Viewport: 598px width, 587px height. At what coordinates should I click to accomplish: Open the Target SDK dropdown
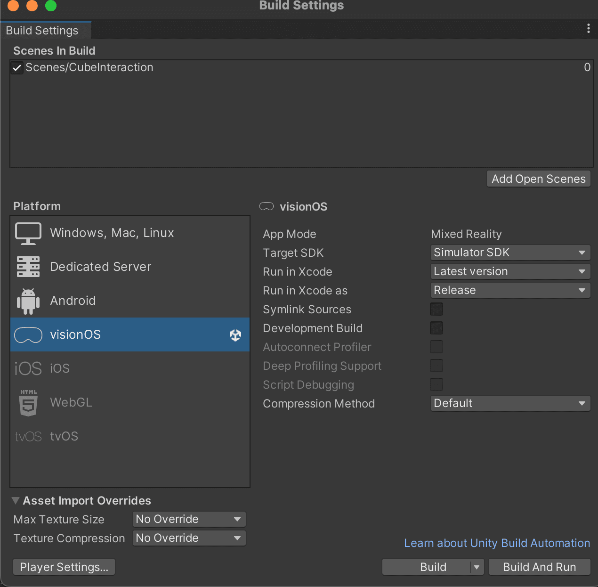pos(510,253)
